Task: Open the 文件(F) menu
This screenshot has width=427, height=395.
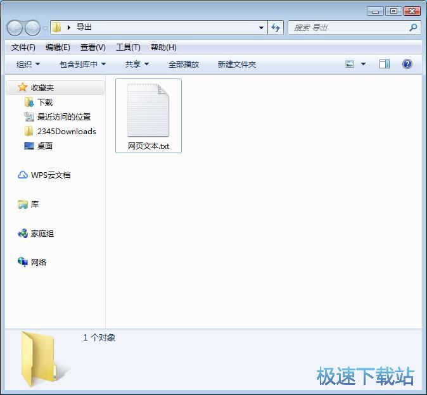Action: 23,47
